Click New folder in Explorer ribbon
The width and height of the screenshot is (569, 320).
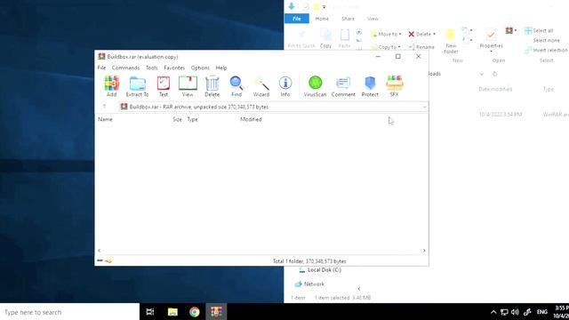451,42
